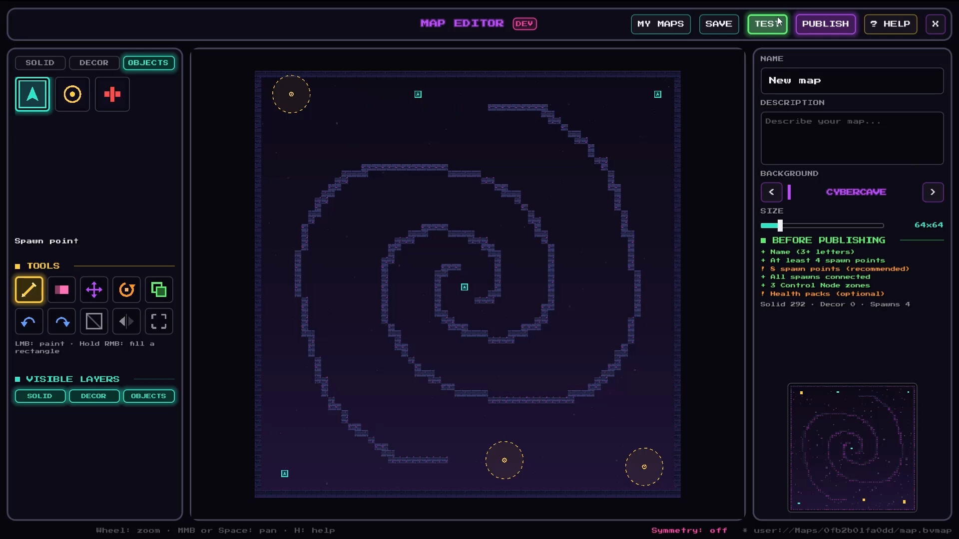Click the orange rotate tool

point(126,289)
